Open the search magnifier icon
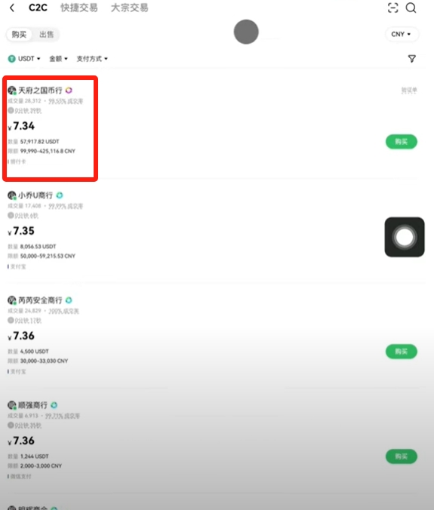434x510 pixels. coord(411,8)
